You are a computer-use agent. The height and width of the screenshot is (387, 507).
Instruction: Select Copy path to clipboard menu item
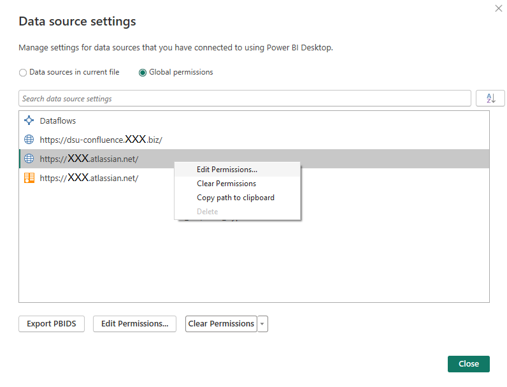point(235,198)
